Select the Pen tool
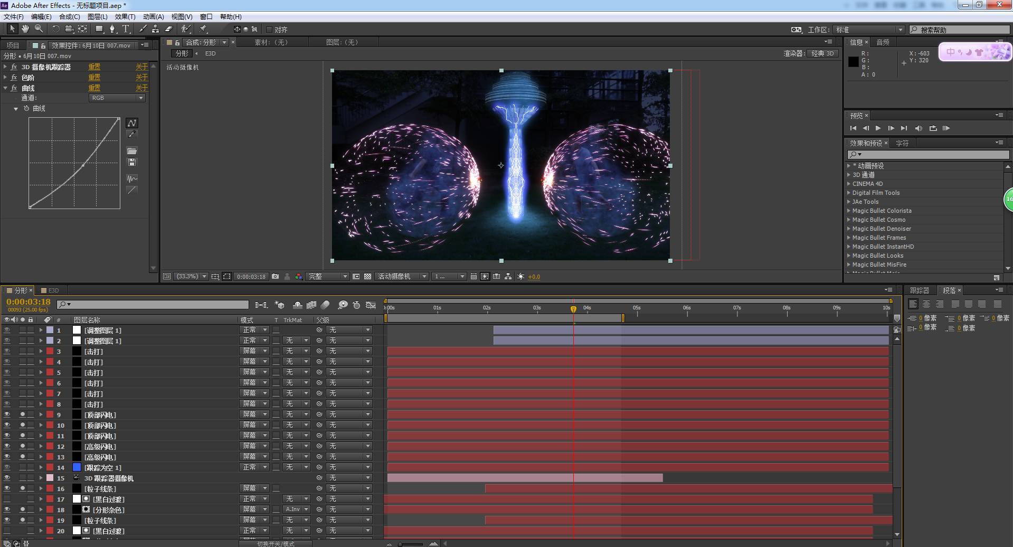This screenshot has height=547, width=1013. coord(112,29)
